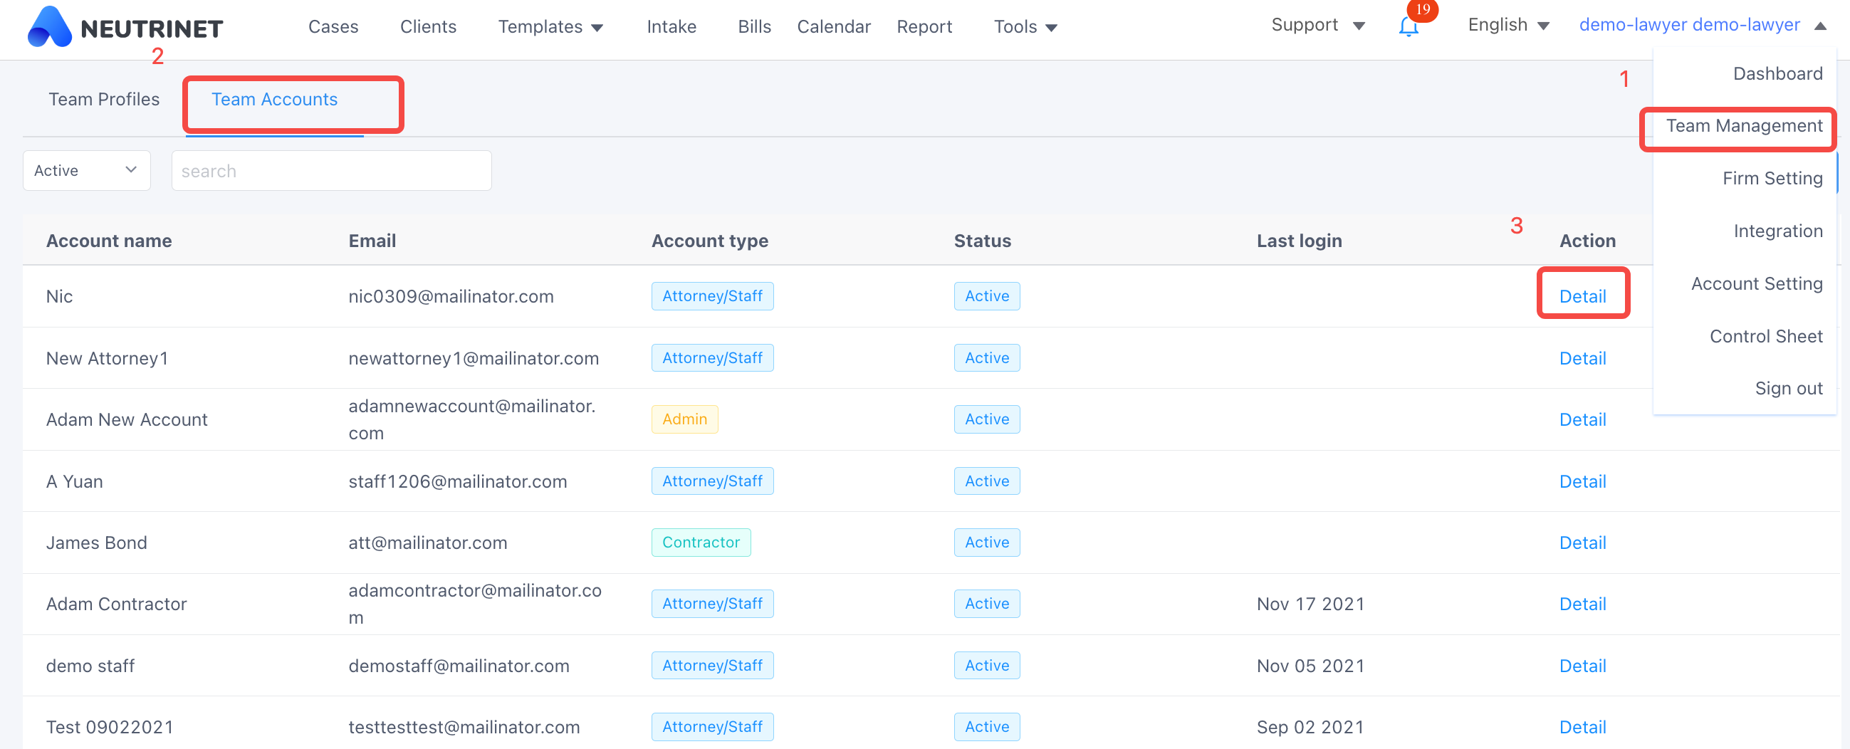Open the English language selector

pyautogui.click(x=1508, y=25)
